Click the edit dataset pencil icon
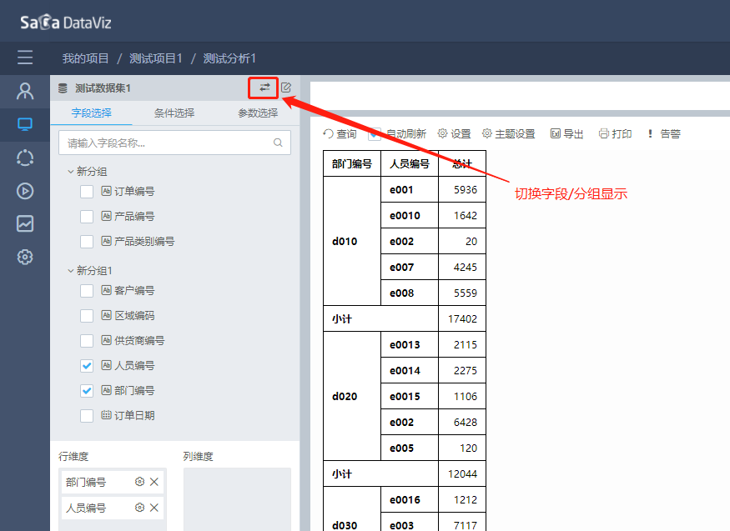The width and height of the screenshot is (730, 531). [286, 88]
